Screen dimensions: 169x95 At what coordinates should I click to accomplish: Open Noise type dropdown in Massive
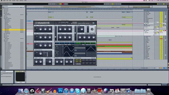pyautogui.click(x=40, y=58)
